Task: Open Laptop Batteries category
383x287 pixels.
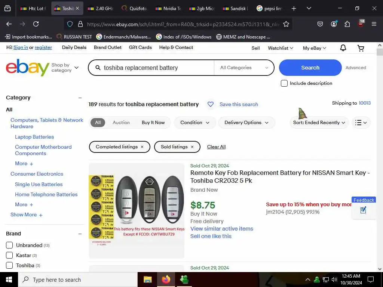Action: pyautogui.click(x=34, y=137)
